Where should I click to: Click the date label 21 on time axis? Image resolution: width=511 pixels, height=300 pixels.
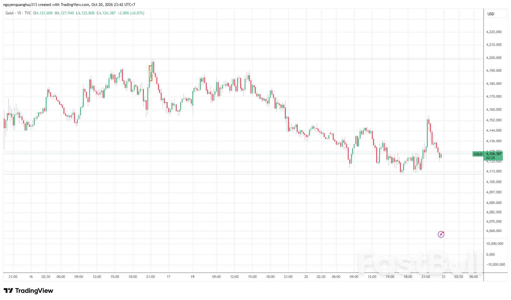tap(443, 277)
